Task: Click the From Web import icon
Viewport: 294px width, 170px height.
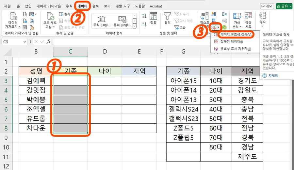Action: [25, 21]
